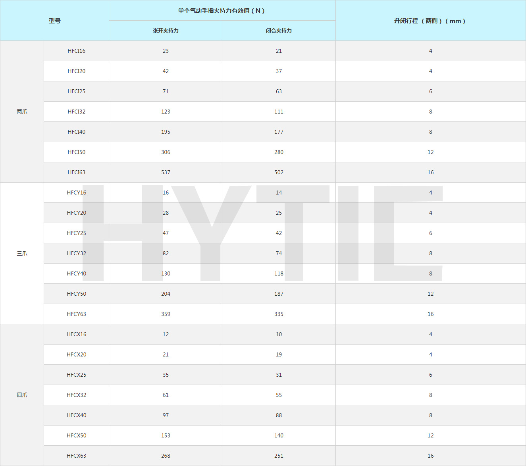The width and height of the screenshot is (526, 466).
Task: Click opening force value 359
Action: point(166,314)
